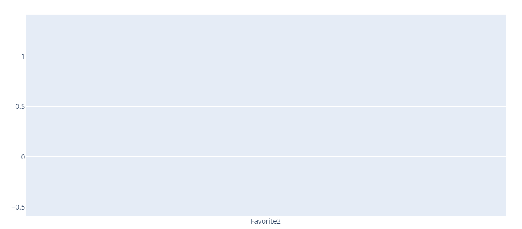Click the gridline at value −0.5
Screen dimensions: 522x229
point(266,207)
